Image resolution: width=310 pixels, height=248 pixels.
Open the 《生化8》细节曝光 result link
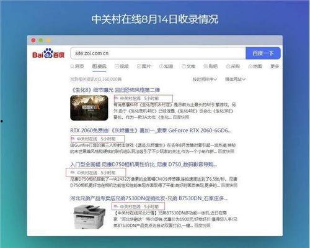[115, 90]
